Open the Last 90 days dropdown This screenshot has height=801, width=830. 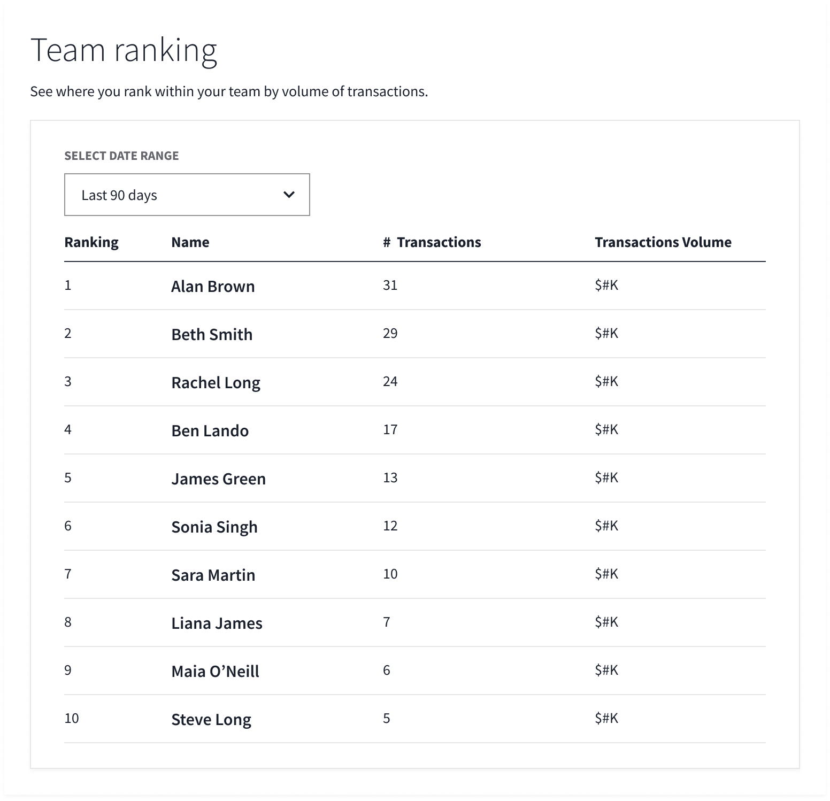187,195
